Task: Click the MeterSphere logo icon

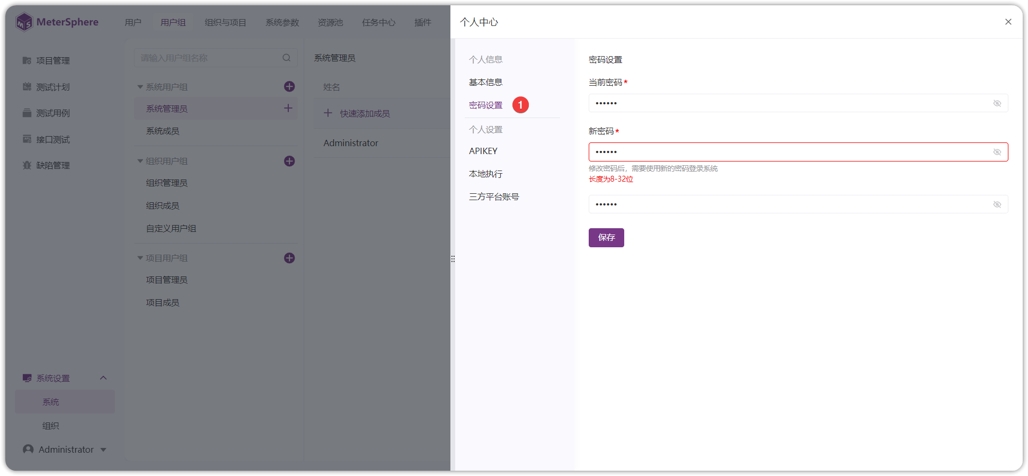Action: (x=24, y=22)
